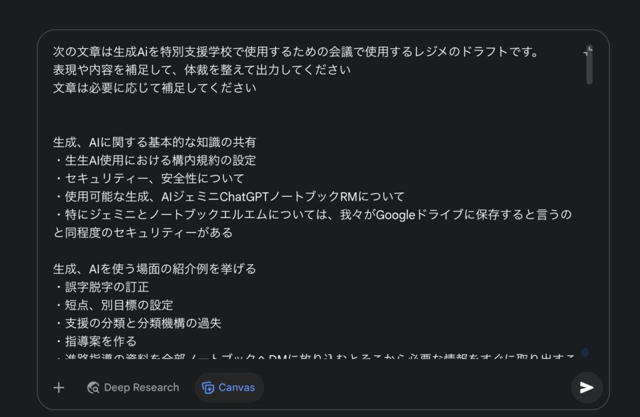Click the line 文章は必要に応じて補足してください
This screenshot has width=640, height=417.
[155, 88]
